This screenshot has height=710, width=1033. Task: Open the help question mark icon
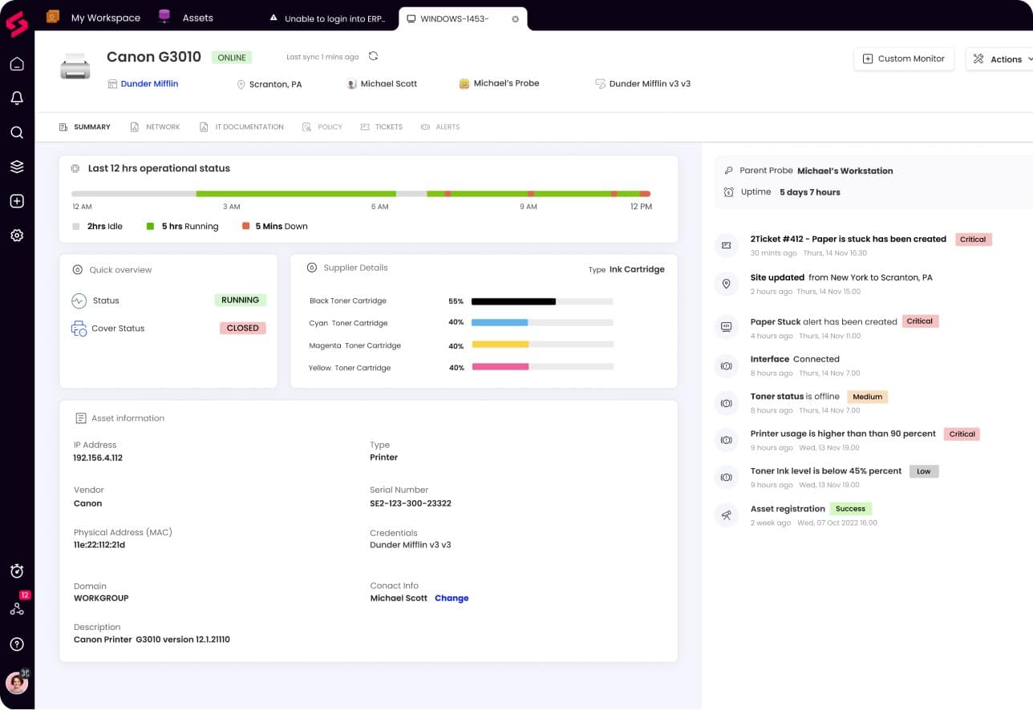click(17, 644)
